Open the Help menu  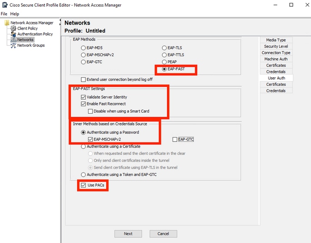(15, 14)
